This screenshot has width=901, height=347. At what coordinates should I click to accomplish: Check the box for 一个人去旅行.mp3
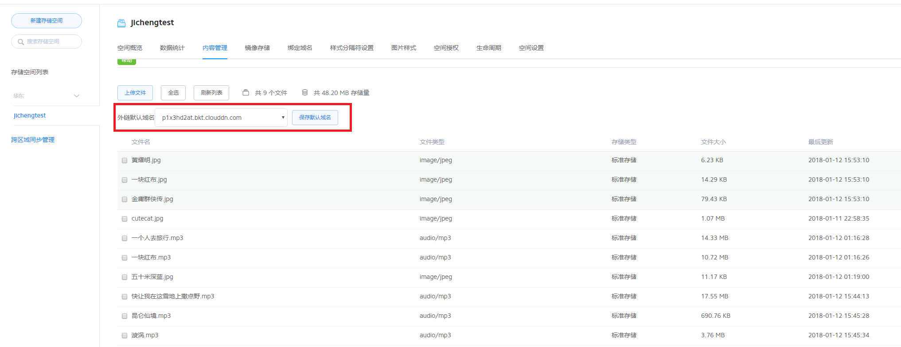click(125, 238)
